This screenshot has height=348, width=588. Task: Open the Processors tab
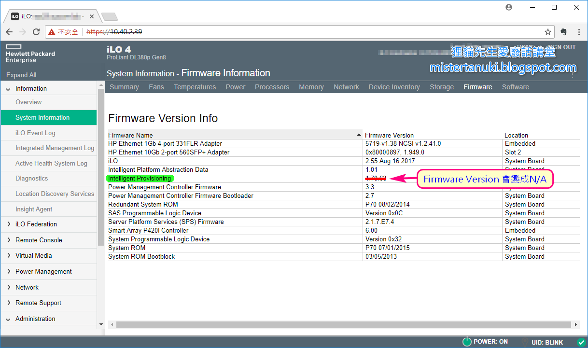272,87
